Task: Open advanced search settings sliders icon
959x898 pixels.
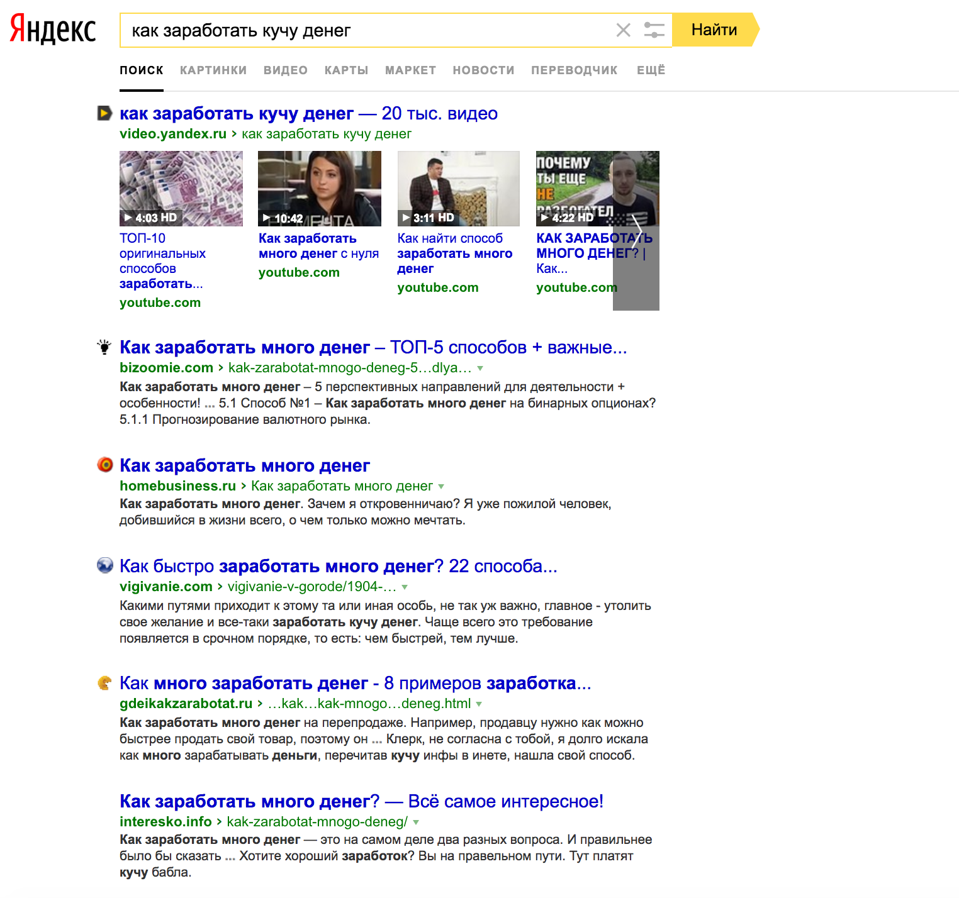Action: click(x=654, y=30)
